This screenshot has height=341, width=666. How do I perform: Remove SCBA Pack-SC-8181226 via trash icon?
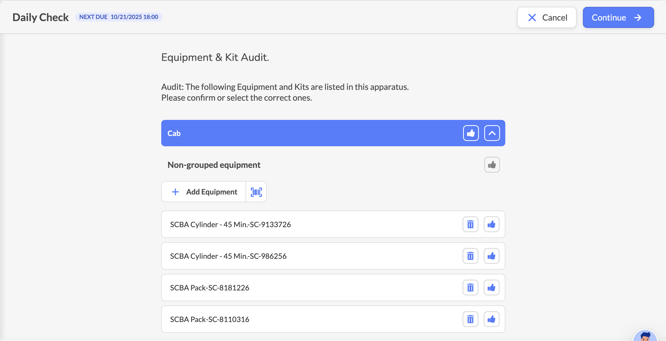[470, 288]
